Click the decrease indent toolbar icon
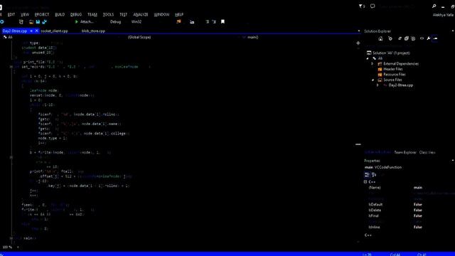This screenshot has width=455, height=256. coord(207,21)
